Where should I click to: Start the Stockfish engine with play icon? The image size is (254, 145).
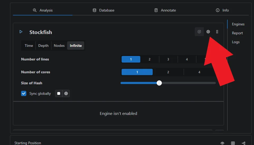(21, 32)
